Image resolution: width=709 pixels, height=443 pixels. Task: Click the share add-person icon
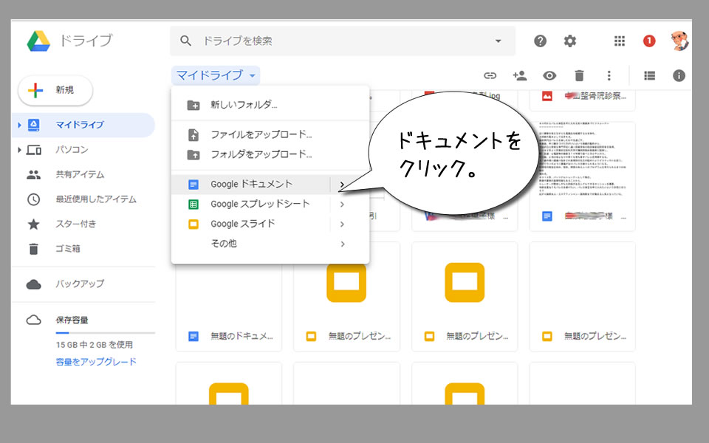click(x=519, y=75)
